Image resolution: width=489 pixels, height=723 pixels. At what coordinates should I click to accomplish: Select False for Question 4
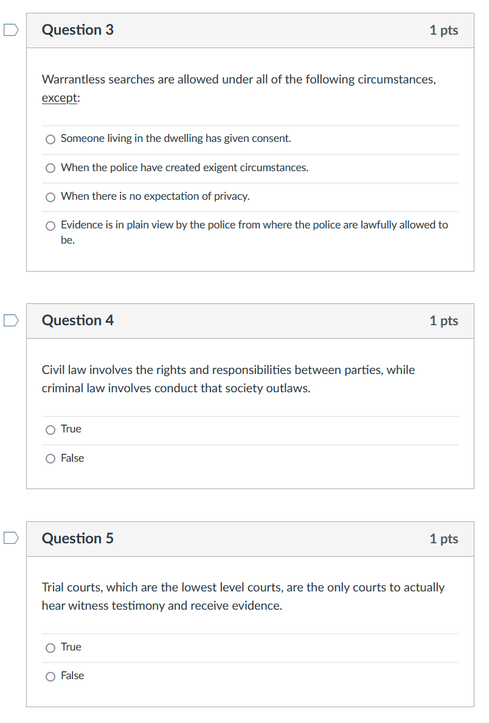(x=50, y=458)
